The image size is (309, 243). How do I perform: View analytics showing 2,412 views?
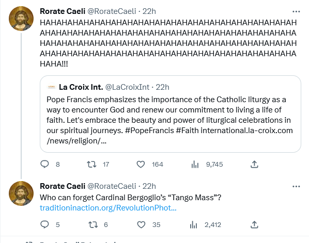point(194,224)
